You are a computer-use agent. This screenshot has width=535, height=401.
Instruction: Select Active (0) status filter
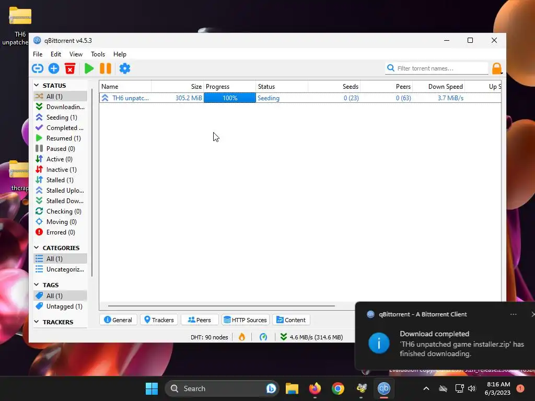[61, 159]
